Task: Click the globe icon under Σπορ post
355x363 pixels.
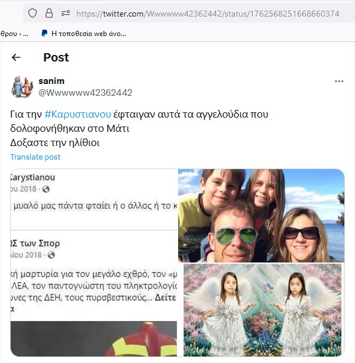Action: 51,255
